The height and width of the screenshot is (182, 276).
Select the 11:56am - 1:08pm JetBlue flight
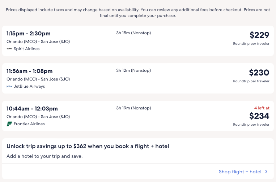[30, 71]
